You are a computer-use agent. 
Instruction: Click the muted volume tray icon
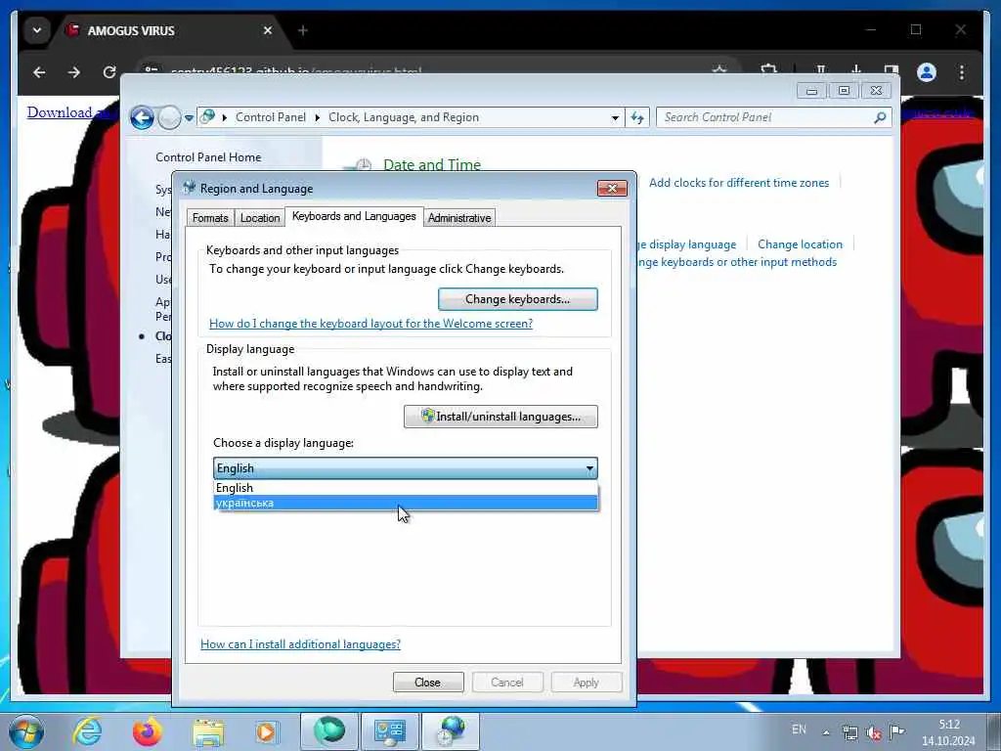point(874,732)
